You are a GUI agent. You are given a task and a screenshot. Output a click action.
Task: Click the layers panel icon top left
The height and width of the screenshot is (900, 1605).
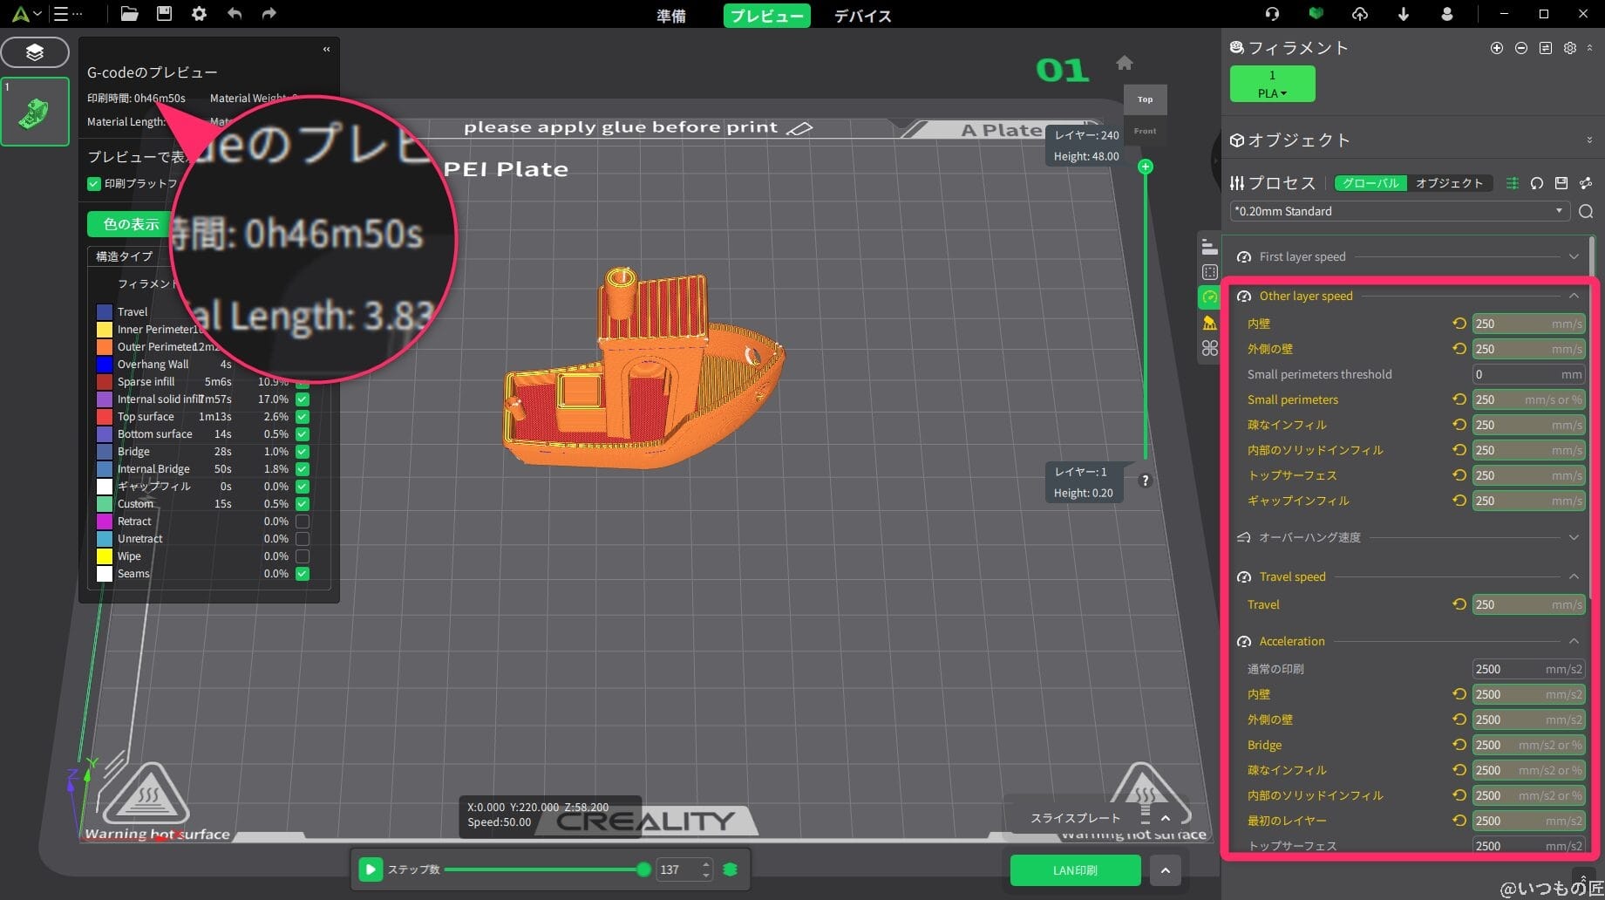coord(35,52)
